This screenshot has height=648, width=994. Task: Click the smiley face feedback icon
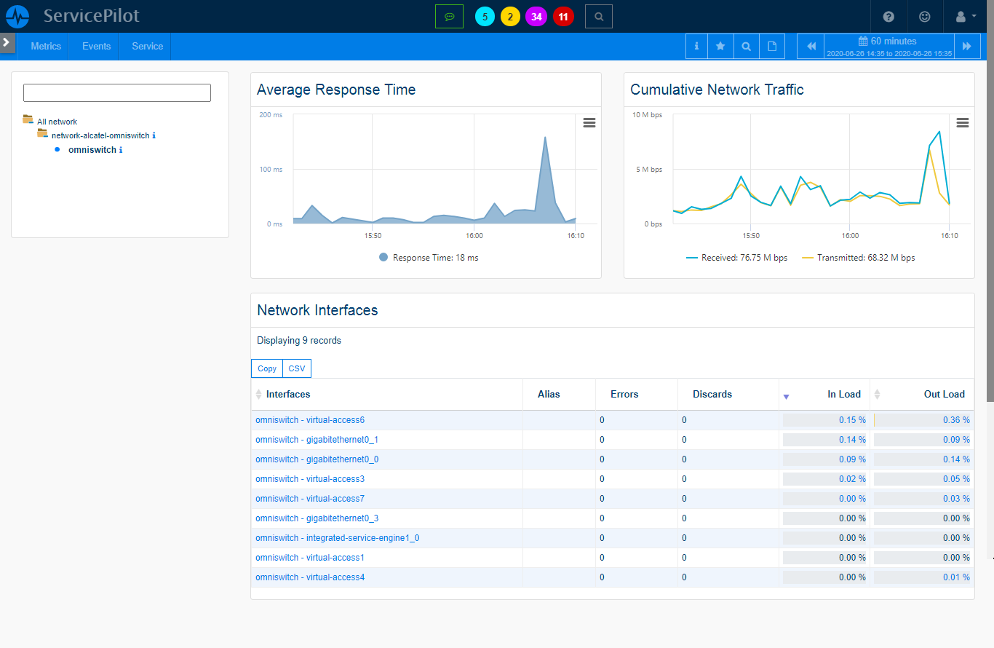coord(924,16)
